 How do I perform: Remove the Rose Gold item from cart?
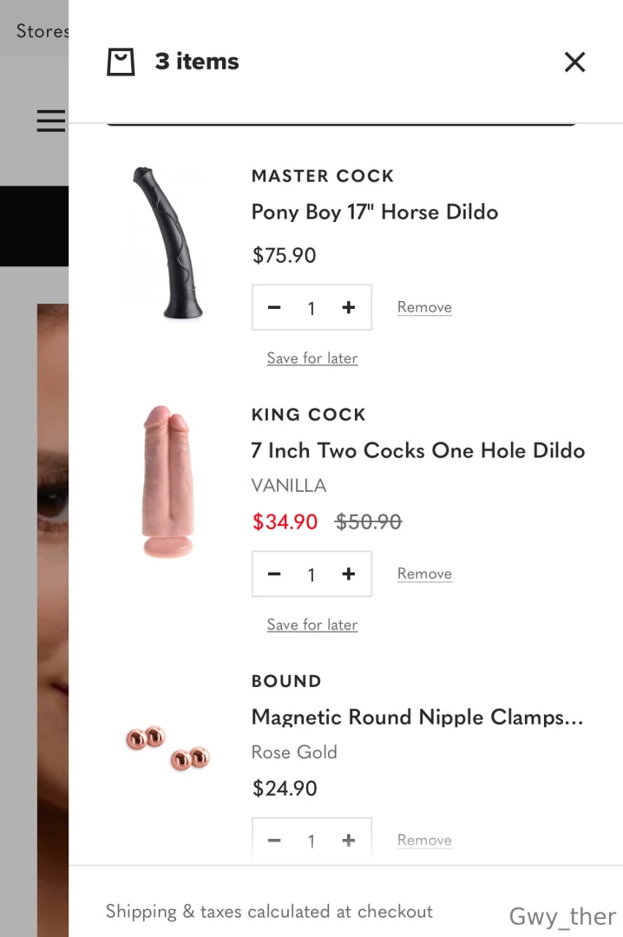[424, 840]
